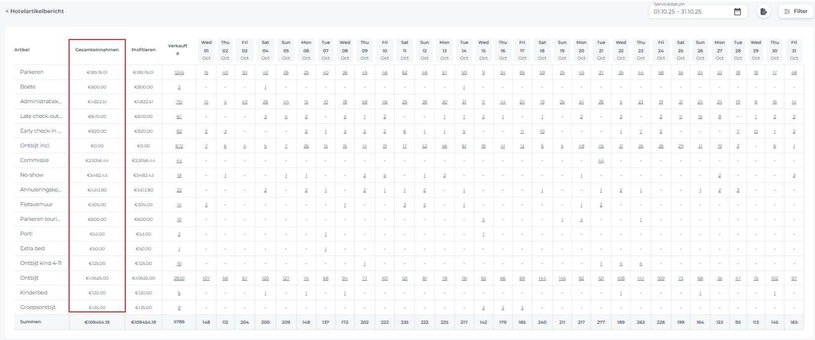This screenshot has width=815, height=340.
Task: Click the Artikel column header
Action: [x=22, y=50]
